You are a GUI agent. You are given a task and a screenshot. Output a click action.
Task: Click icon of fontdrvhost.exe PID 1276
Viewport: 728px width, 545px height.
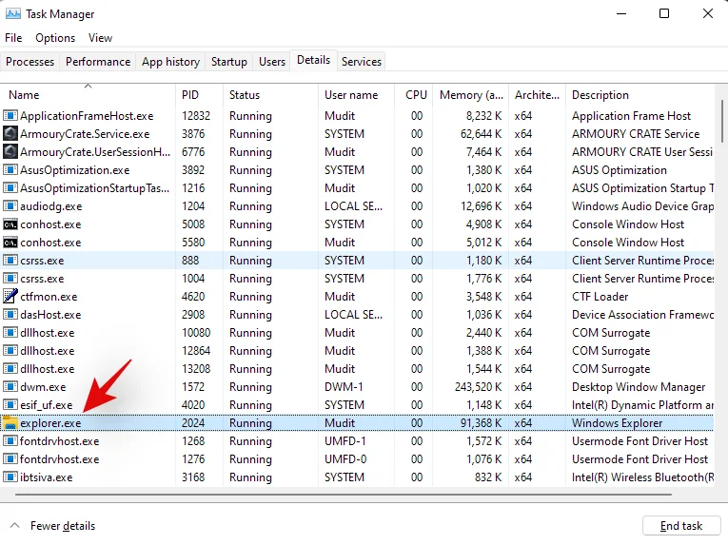[x=10, y=459]
